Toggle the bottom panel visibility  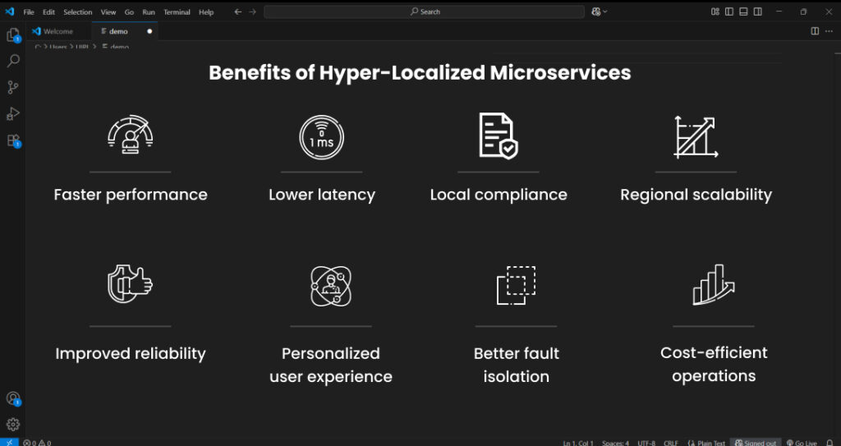point(743,11)
